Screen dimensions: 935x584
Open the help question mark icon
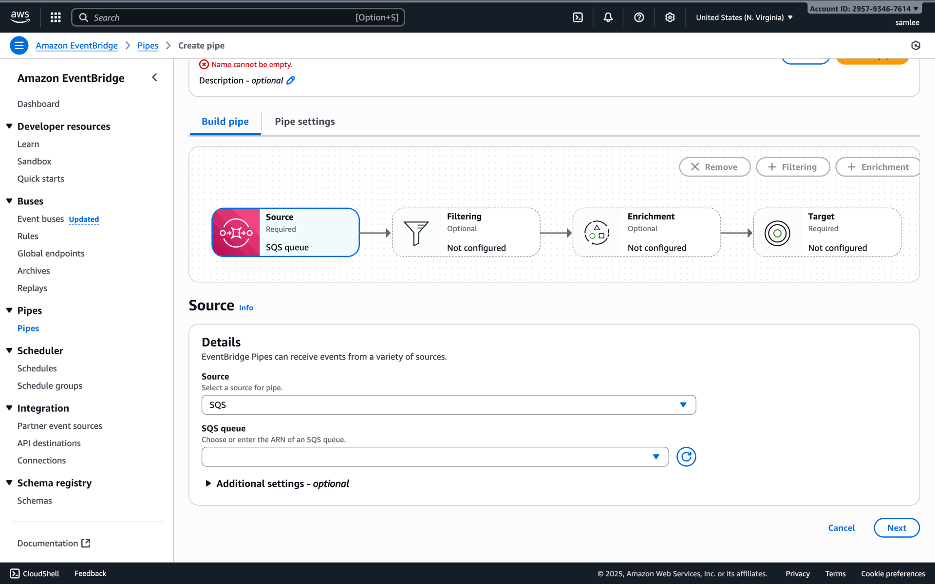point(639,18)
